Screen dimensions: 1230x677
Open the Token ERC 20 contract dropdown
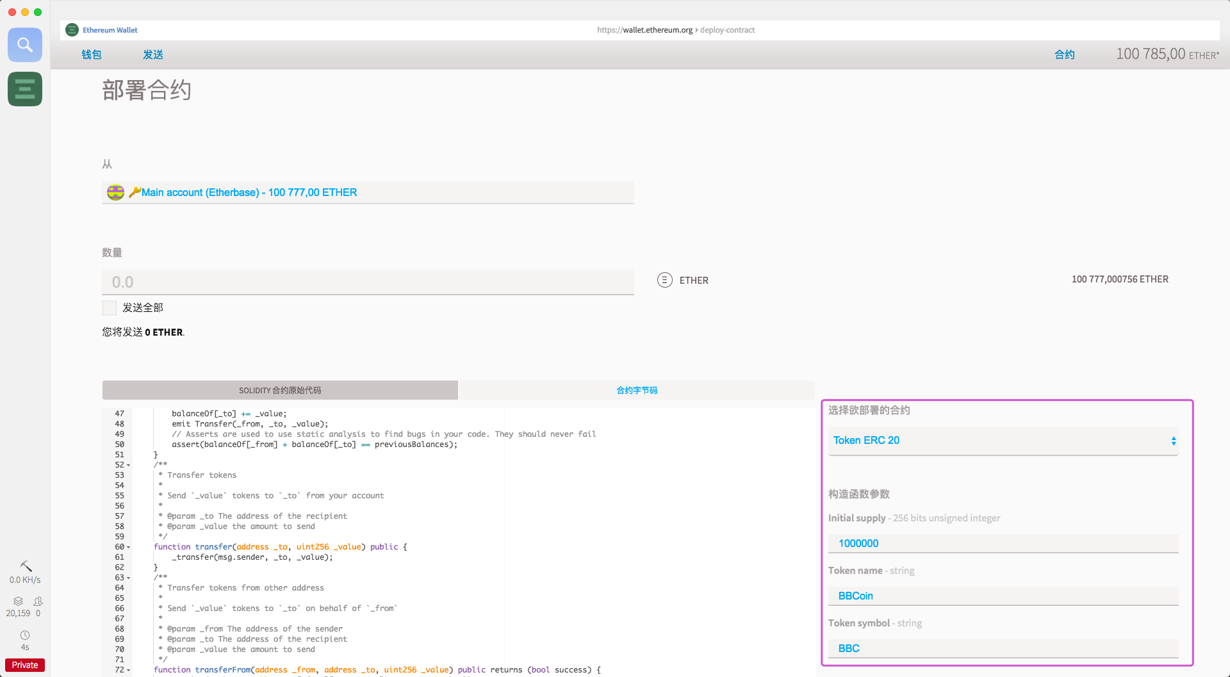click(x=1003, y=441)
